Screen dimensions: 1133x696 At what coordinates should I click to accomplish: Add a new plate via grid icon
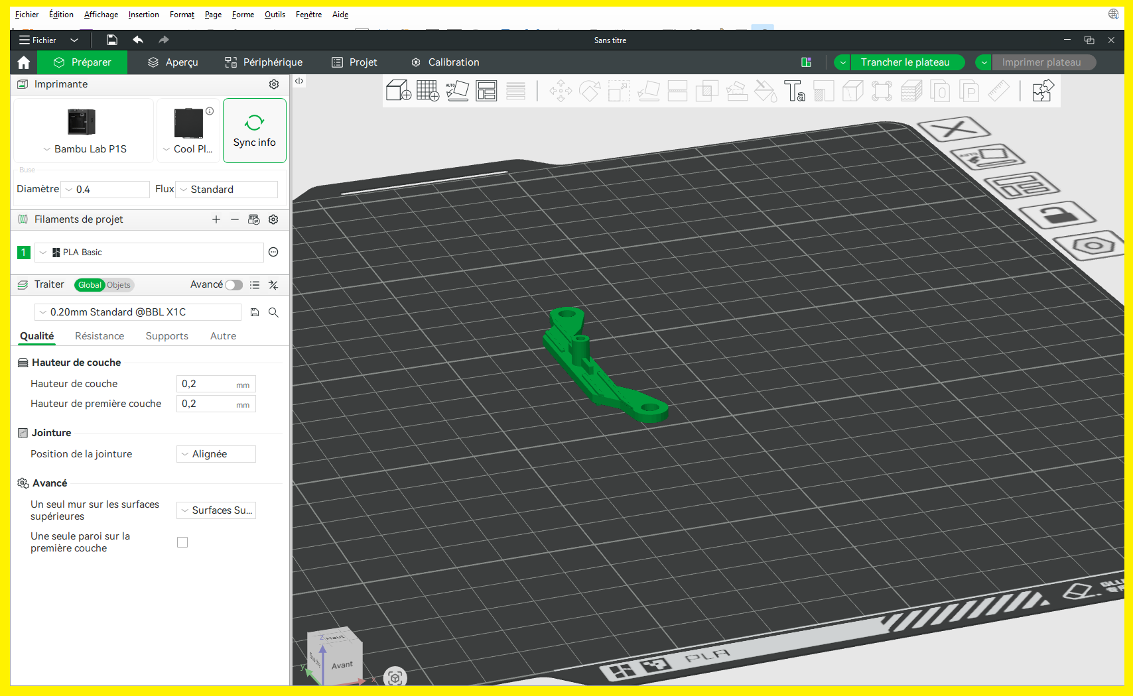[x=427, y=91]
